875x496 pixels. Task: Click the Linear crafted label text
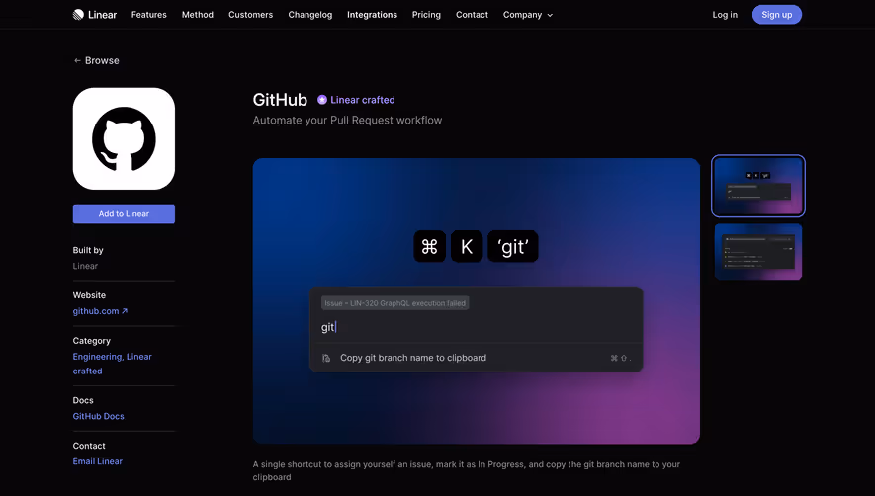[x=363, y=100]
